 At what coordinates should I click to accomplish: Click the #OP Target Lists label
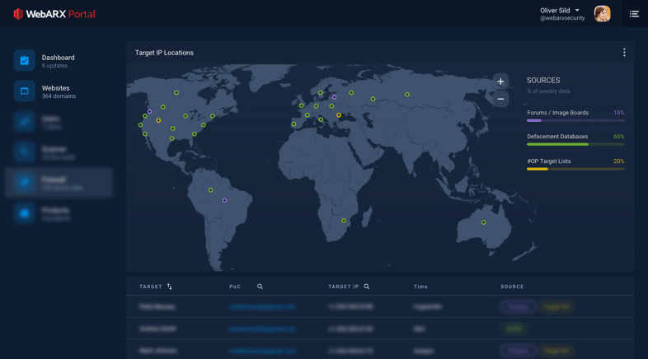click(x=549, y=161)
